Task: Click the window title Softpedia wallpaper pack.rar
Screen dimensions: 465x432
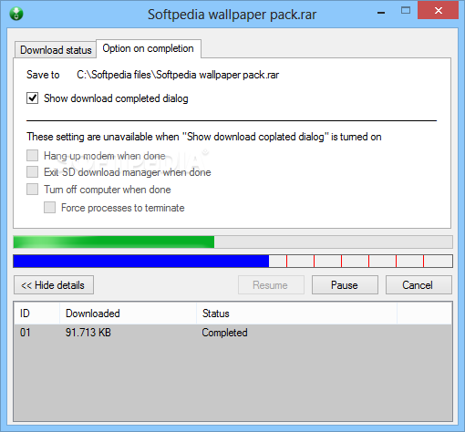Action: coord(232,15)
